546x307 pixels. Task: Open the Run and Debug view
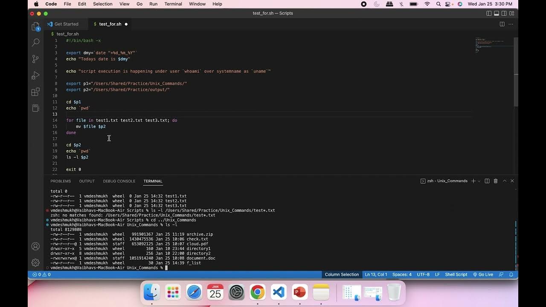click(35, 75)
